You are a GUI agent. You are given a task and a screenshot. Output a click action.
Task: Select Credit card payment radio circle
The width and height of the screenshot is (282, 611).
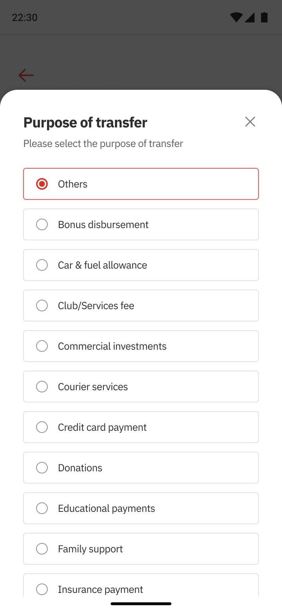42,427
